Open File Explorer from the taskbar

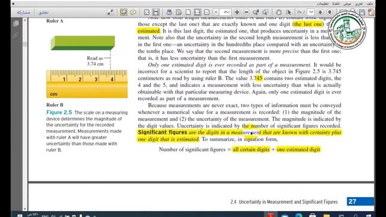(x=326, y=215)
